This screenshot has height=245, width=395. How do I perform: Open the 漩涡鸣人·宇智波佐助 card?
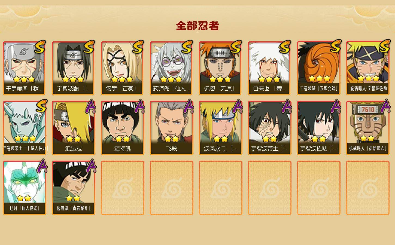pyautogui.click(x=367, y=68)
